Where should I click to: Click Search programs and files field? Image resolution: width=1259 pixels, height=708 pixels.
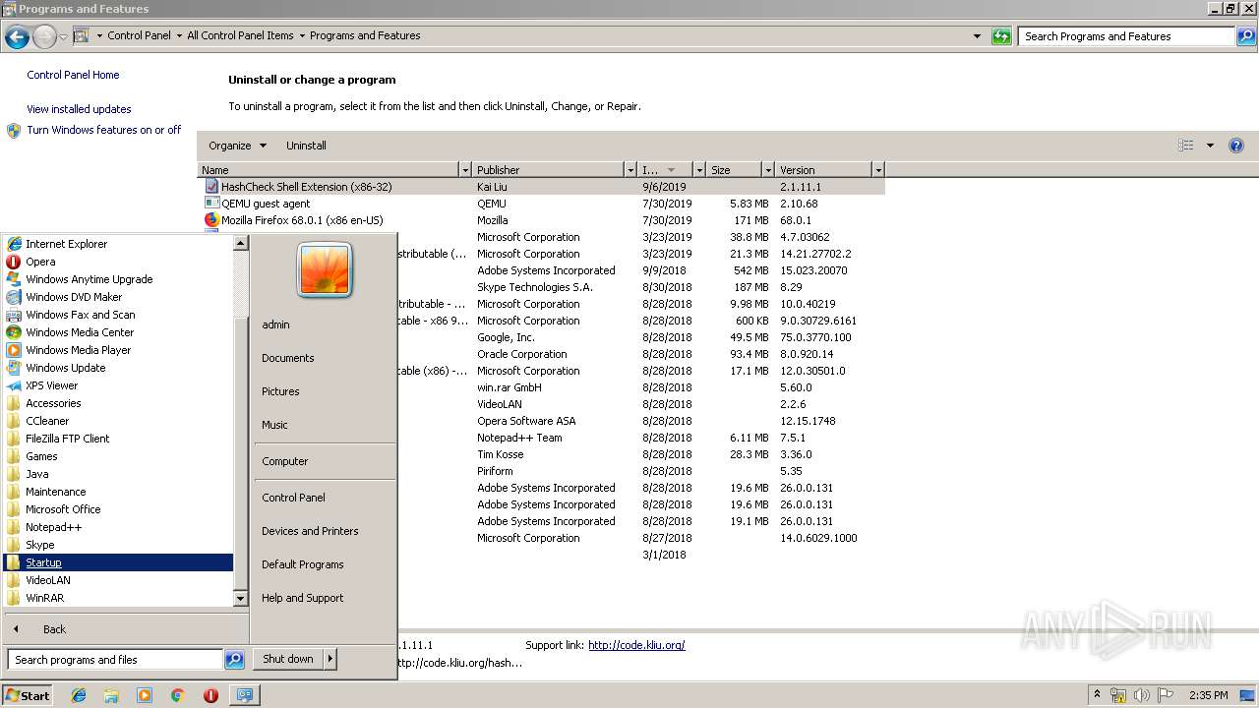pos(115,660)
